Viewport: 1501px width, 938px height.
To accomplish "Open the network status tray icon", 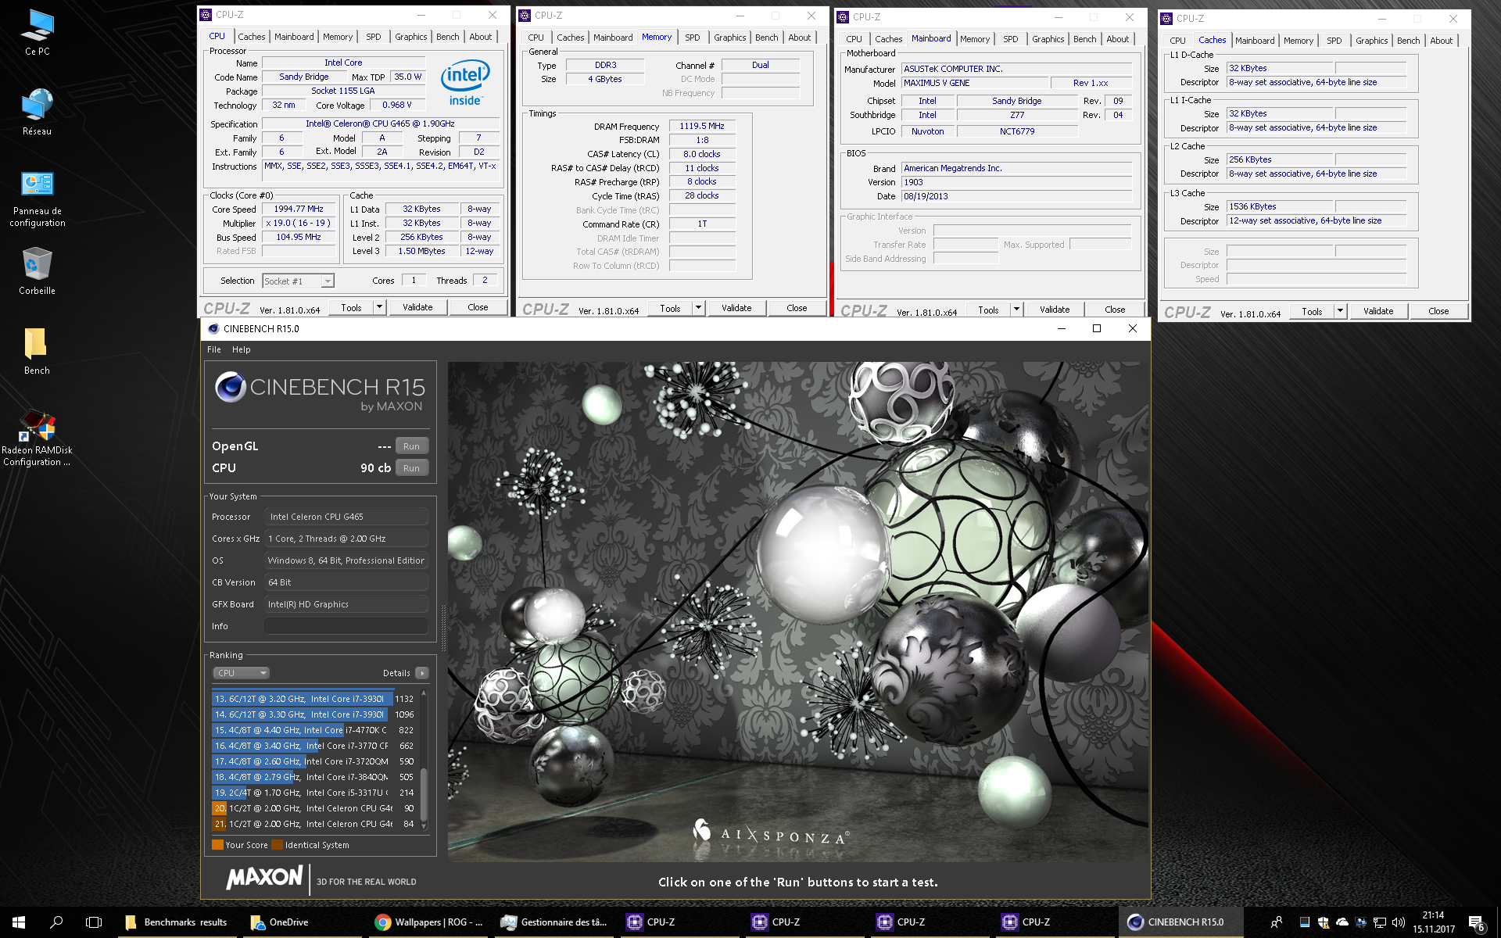I will tap(1380, 922).
